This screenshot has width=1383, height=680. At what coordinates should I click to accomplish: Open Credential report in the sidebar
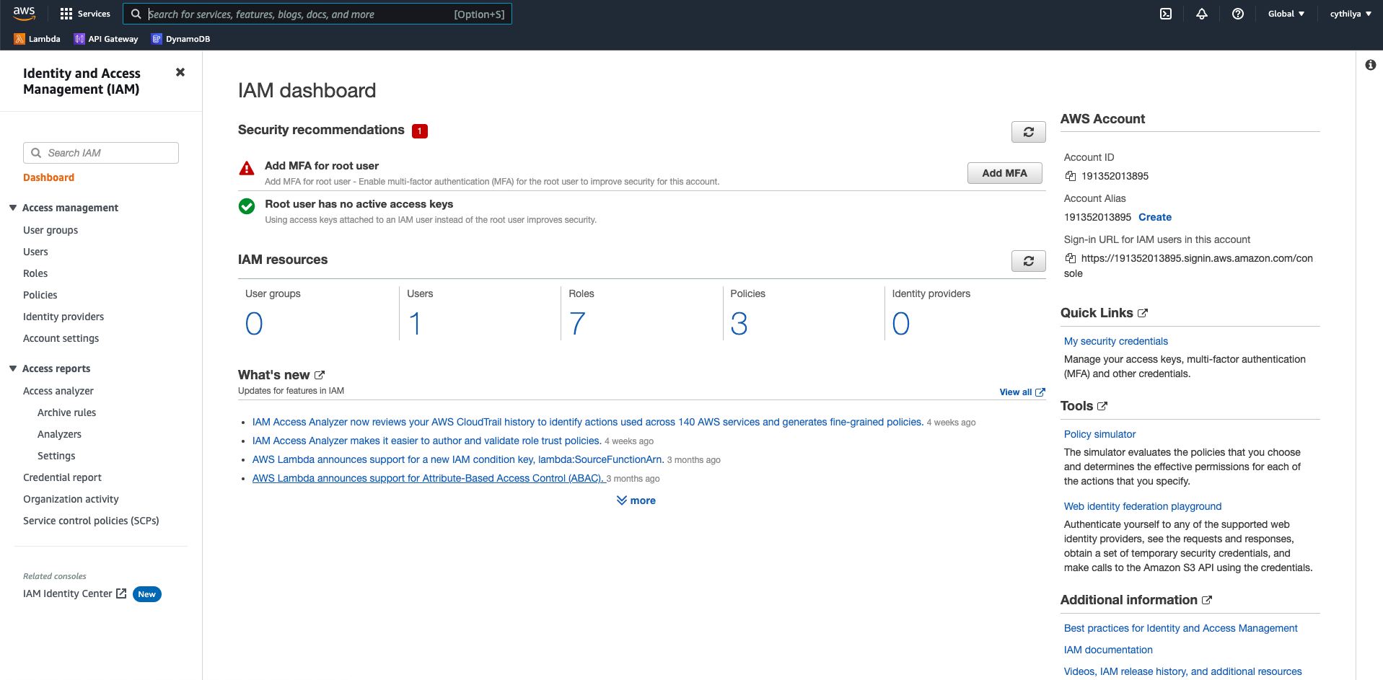(x=62, y=477)
